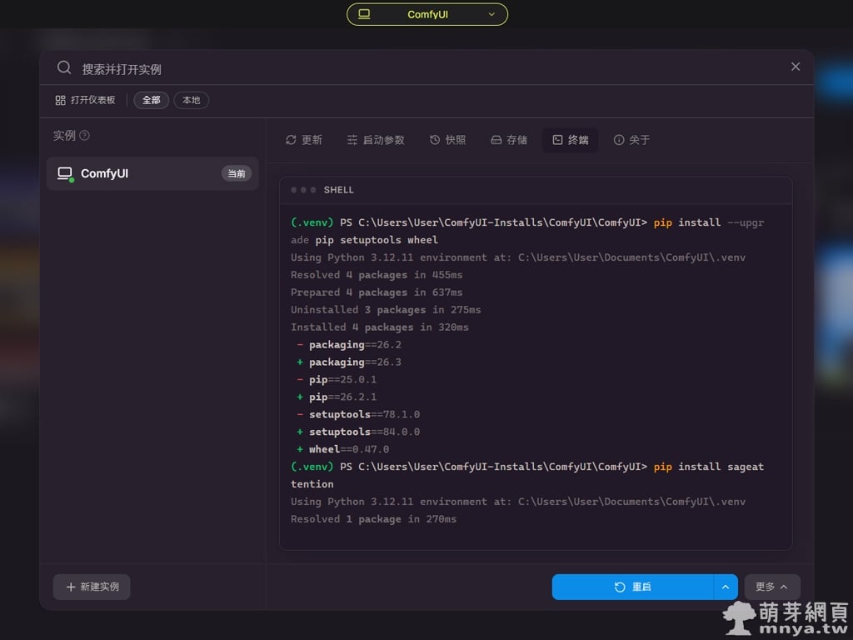Click the dashboard grid icon
Viewport: 853px width, 640px height.
click(60, 100)
